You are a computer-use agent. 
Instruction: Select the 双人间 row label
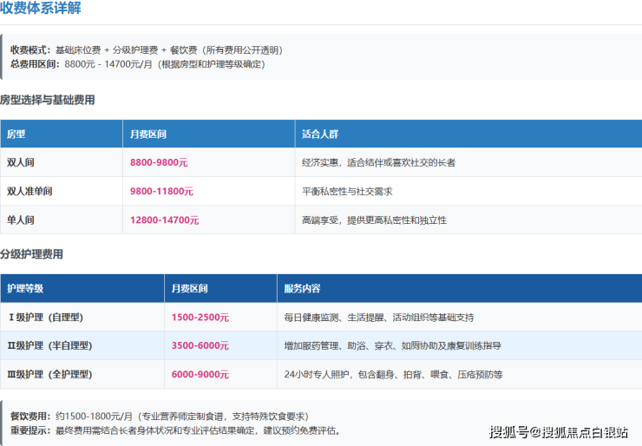click(x=21, y=162)
